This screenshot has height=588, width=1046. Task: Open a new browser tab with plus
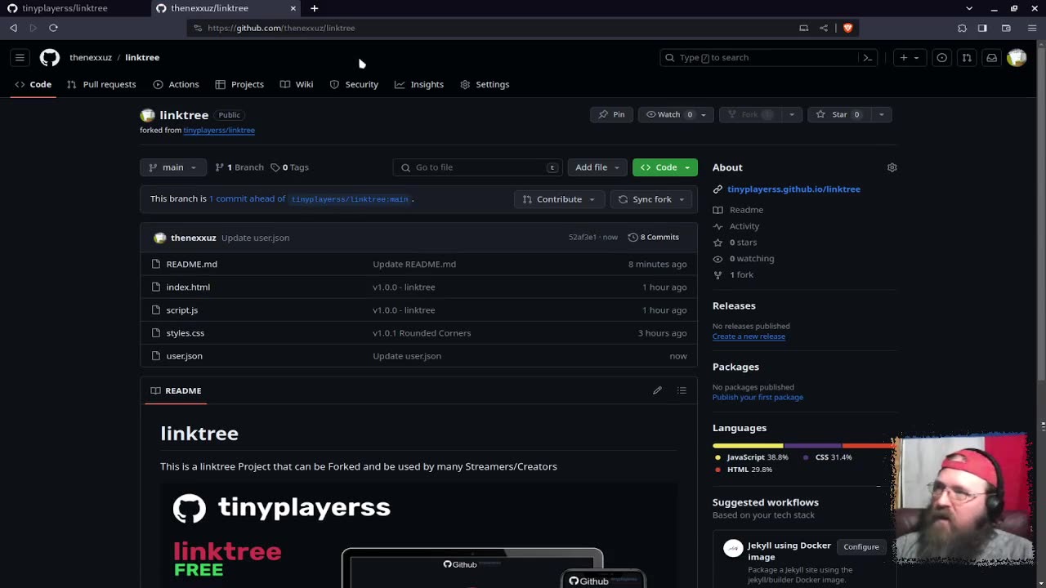[x=314, y=8]
